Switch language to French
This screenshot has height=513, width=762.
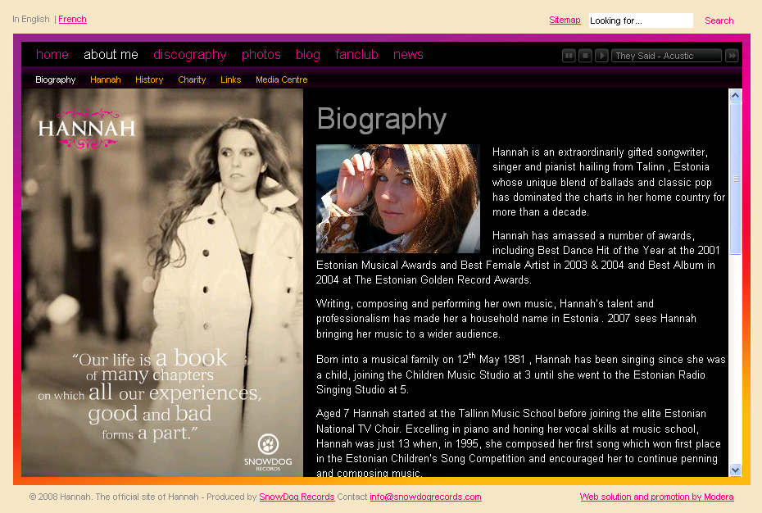pos(72,19)
